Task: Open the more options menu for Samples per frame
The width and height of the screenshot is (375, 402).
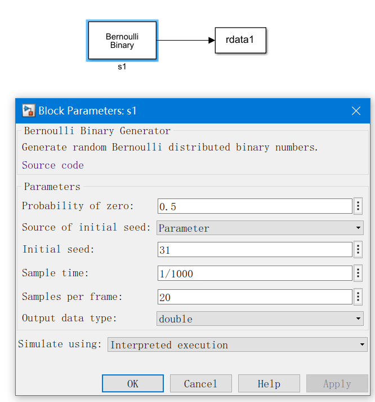Action: pyautogui.click(x=358, y=297)
